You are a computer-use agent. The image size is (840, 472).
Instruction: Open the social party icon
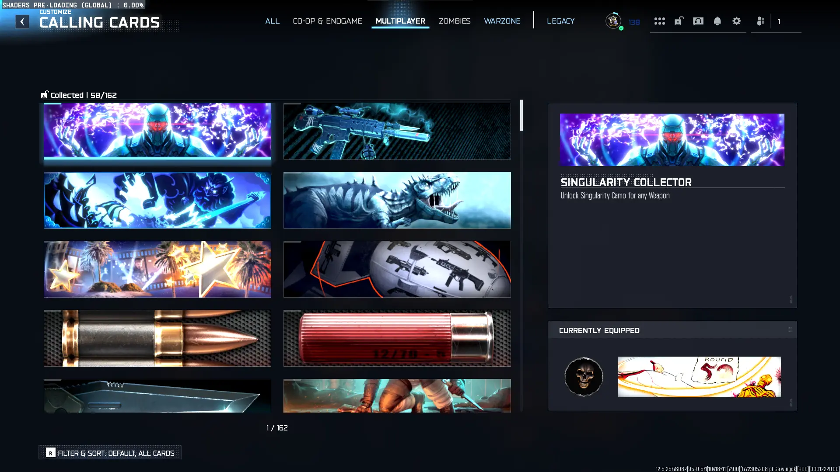pyautogui.click(x=760, y=21)
